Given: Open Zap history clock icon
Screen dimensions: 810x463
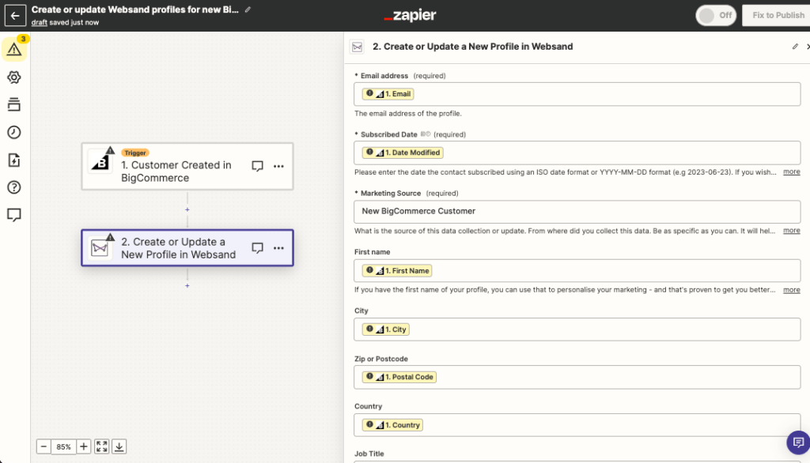Looking at the screenshot, I should click(x=13, y=132).
